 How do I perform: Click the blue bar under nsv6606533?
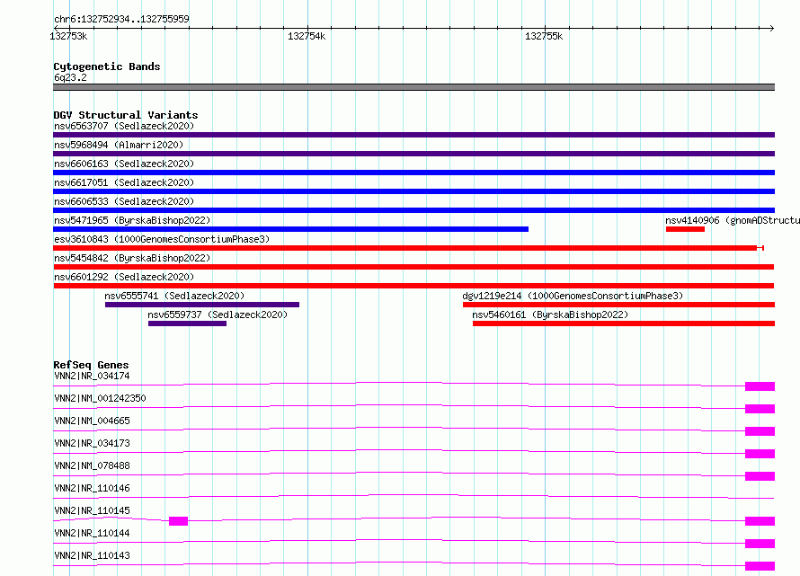pyautogui.click(x=413, y=210)
